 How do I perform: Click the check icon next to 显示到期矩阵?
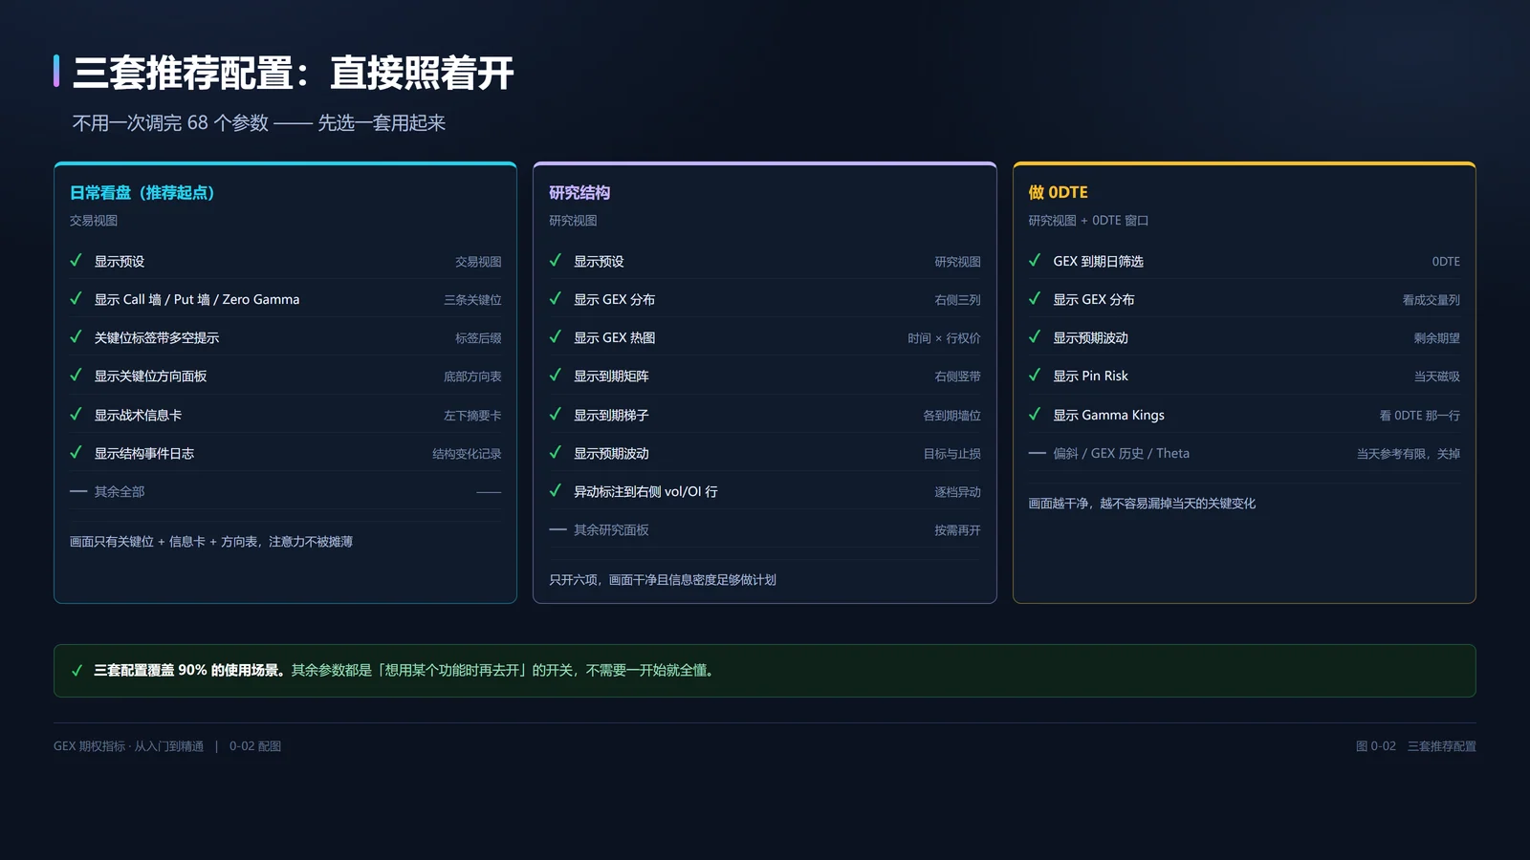[x=556, y=376]
